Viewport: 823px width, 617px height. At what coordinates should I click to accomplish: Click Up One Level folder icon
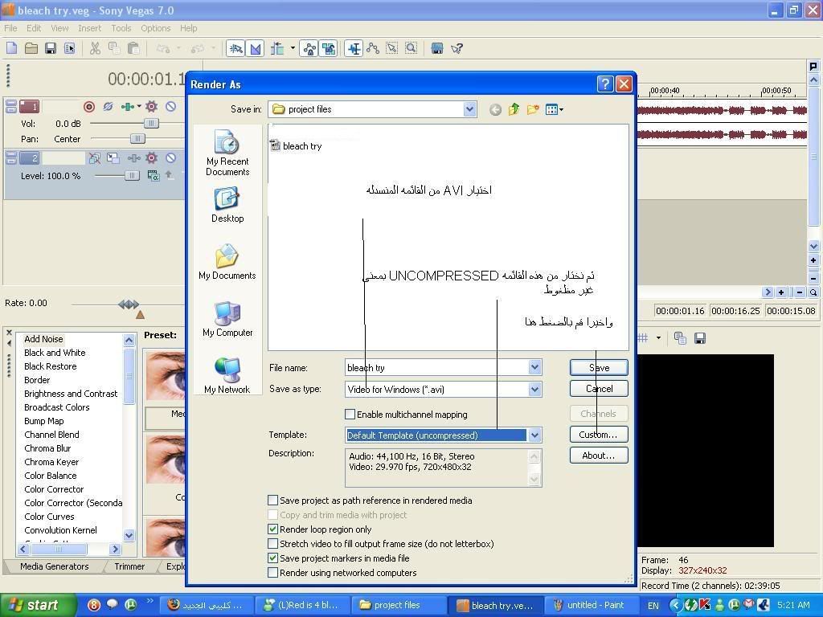coord(514,109)
